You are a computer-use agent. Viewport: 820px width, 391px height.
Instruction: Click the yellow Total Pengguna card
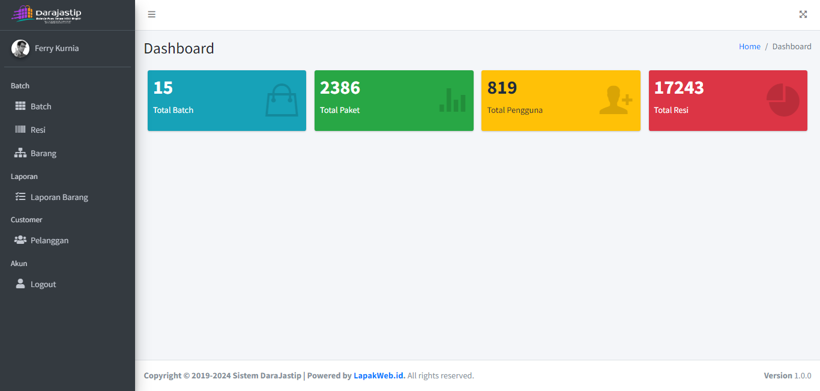(x=561, y=100)
